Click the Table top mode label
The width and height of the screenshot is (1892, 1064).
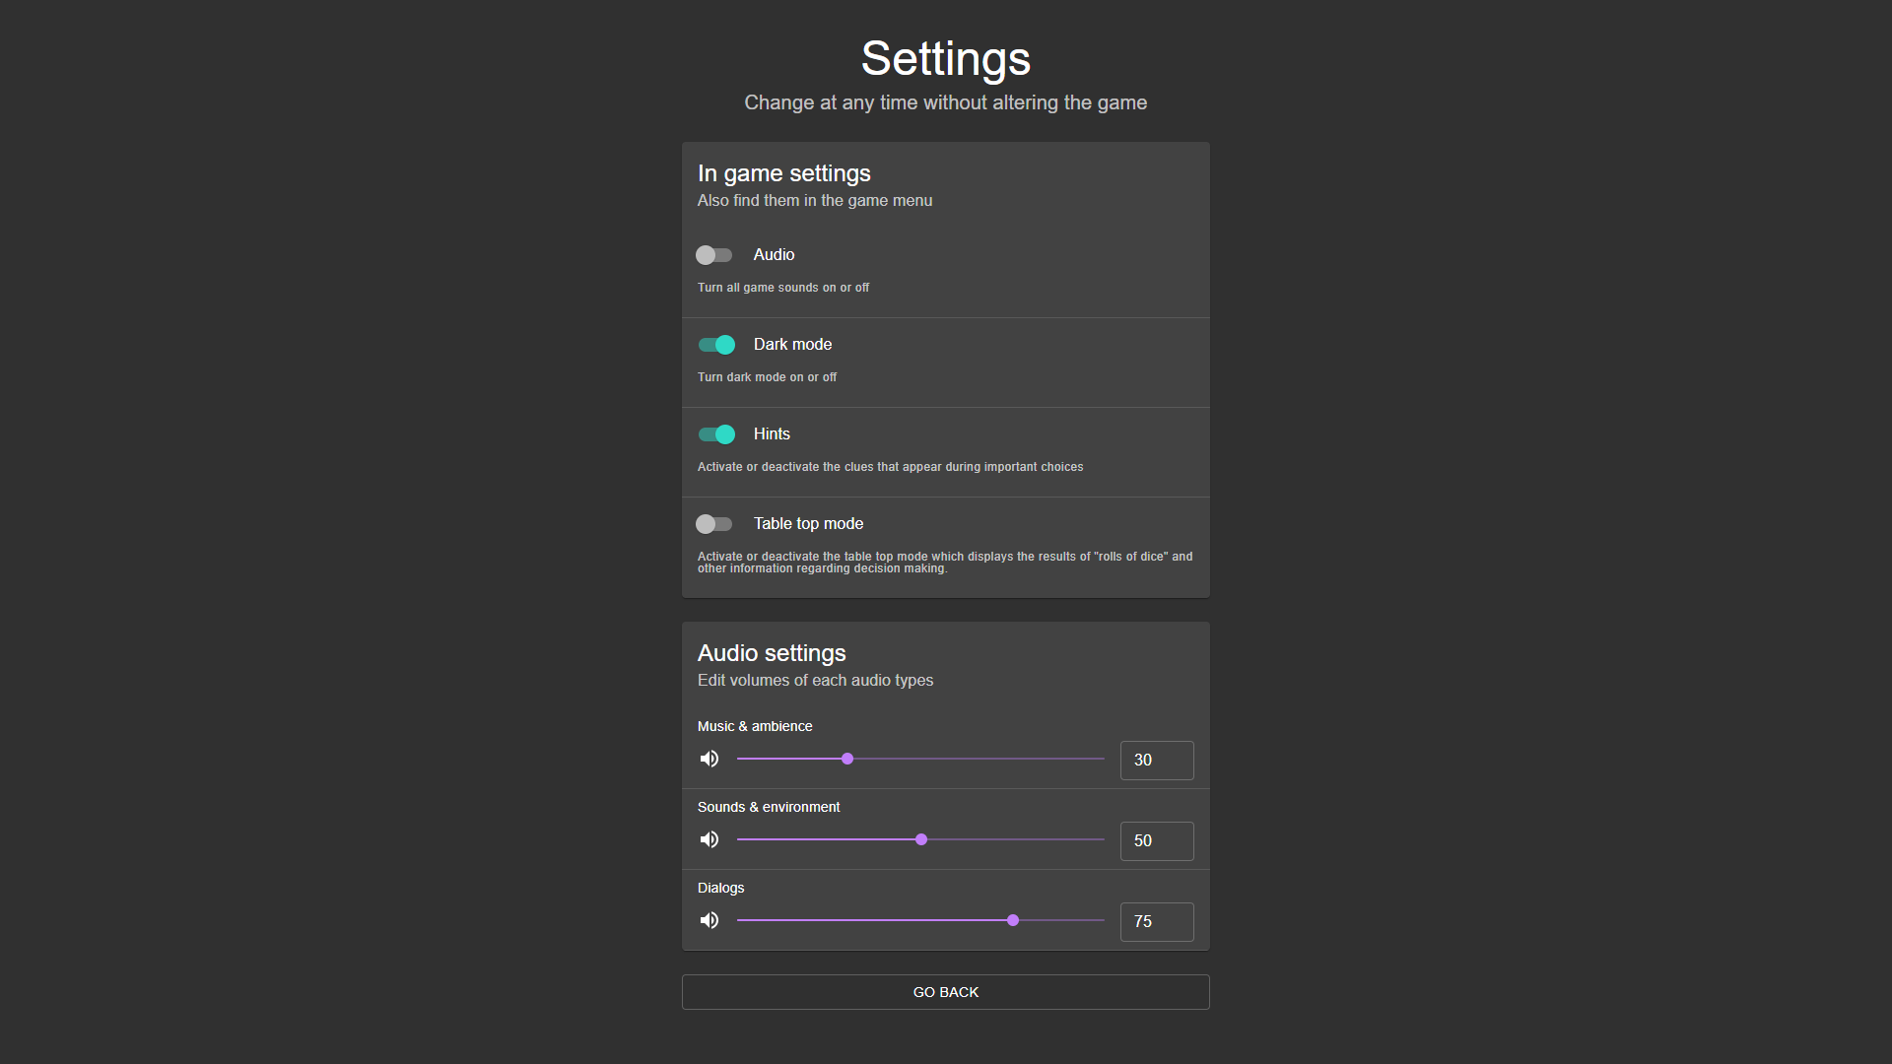[808, 523]
